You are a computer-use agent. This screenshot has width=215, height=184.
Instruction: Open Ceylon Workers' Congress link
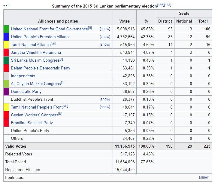tap(35, 115)
